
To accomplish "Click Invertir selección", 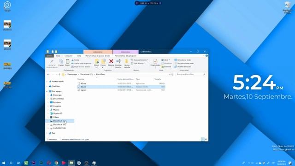I will (183, 67).
